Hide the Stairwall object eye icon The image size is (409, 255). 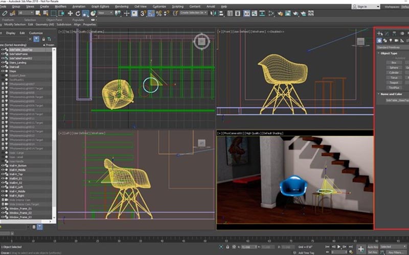click(x=3, y=67)
